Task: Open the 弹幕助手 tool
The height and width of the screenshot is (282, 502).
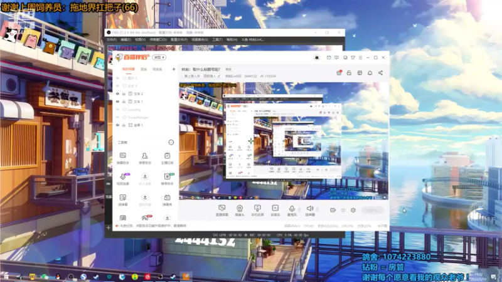Action: click(122, 158)
